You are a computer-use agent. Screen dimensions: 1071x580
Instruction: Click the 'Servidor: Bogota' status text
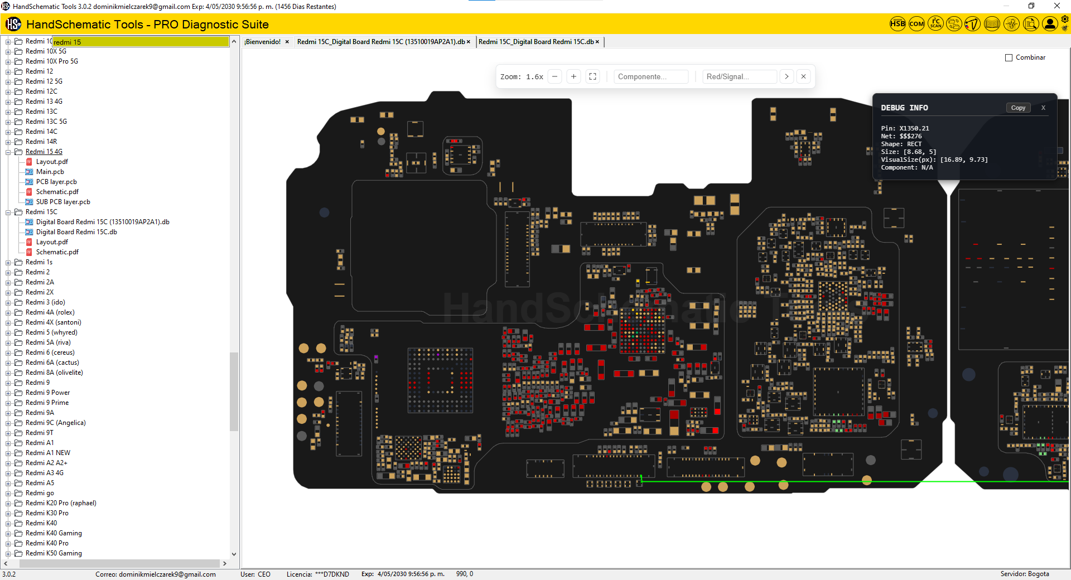click(1024, 574)
